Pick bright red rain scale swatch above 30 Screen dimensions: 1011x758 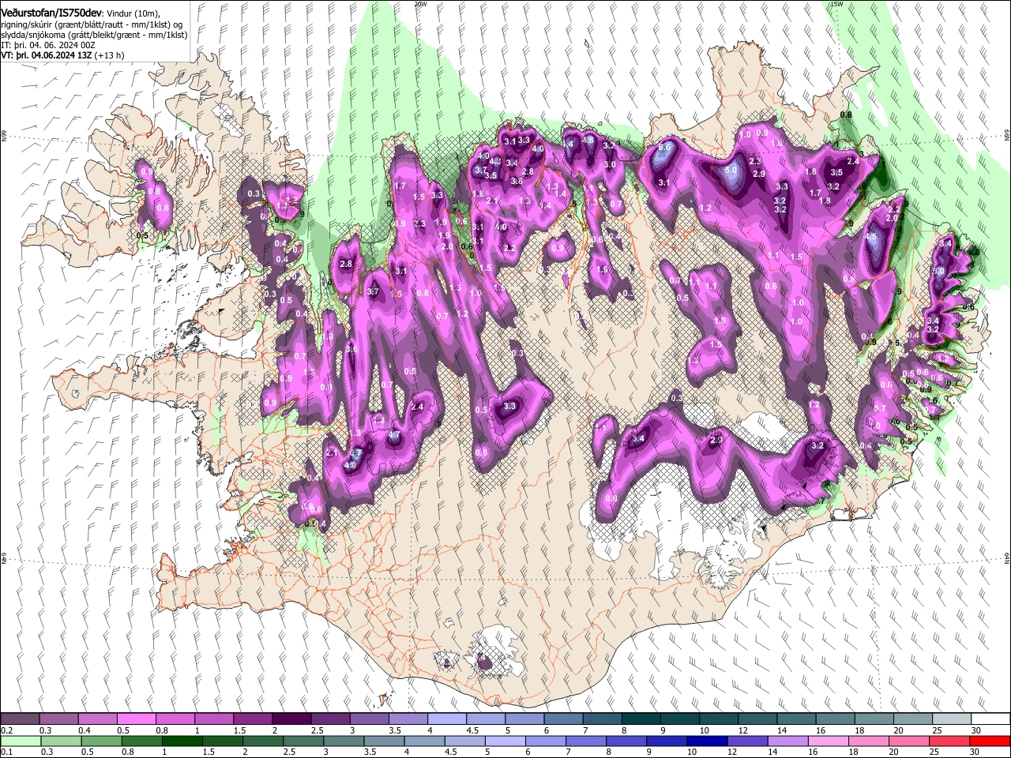(x=990, y=741)
